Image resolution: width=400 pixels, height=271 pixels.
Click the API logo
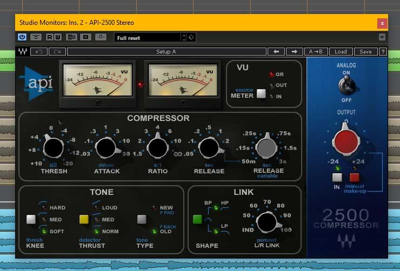pyautogui.click(x=36, y=84)
